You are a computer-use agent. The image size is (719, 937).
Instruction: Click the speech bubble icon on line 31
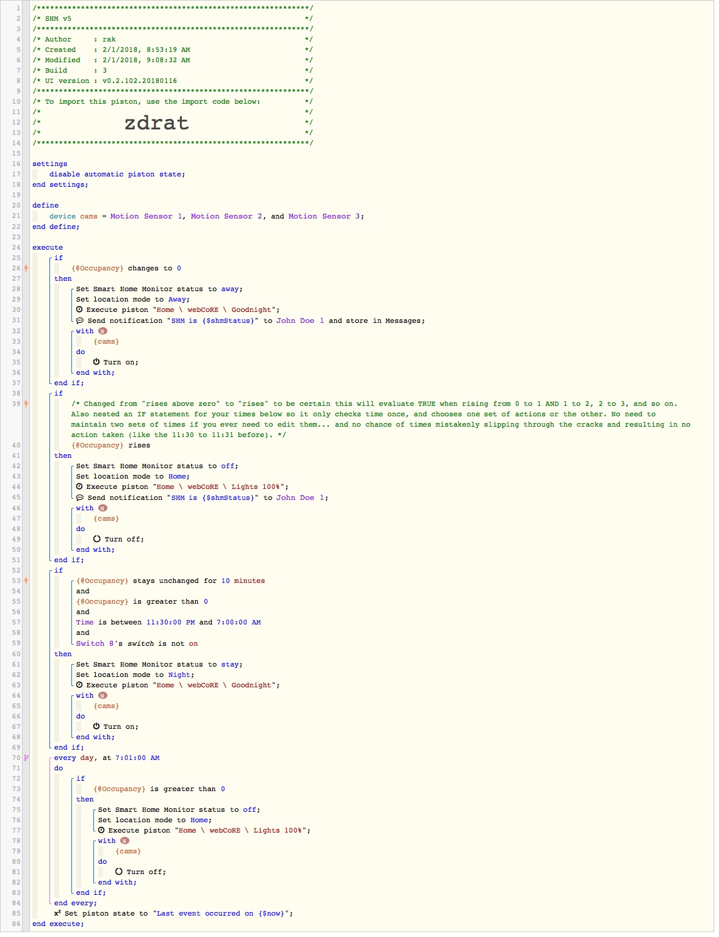[80, 320]
